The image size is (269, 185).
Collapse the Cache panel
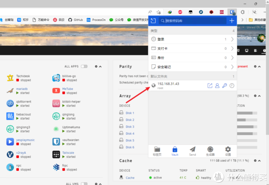click(x=260, y=161)
